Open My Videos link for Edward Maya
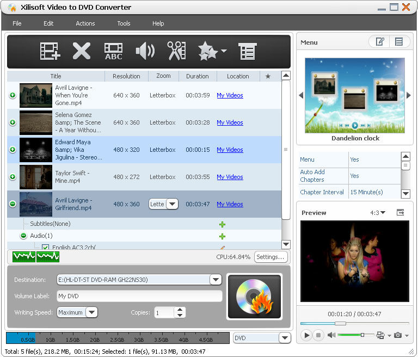 coord(230,150)
